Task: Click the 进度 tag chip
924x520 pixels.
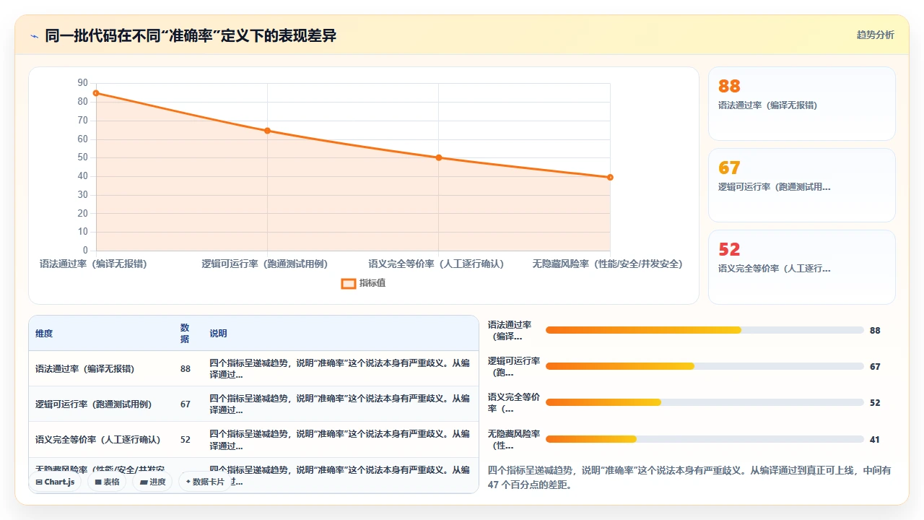Action: click(152, 482)
